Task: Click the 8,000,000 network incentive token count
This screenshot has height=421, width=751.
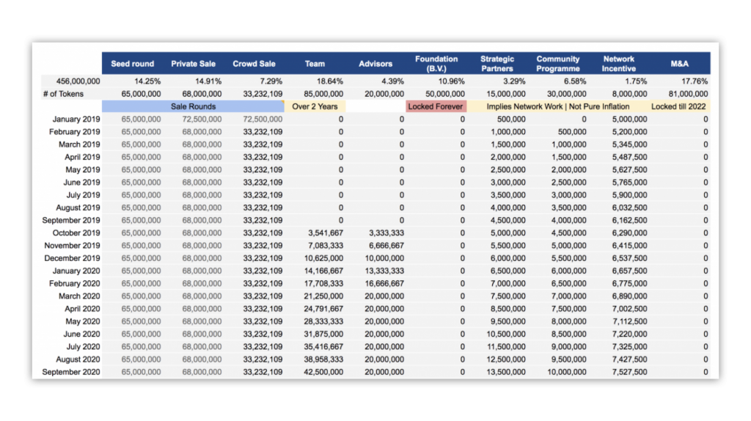Action: [x=629, y=94]
